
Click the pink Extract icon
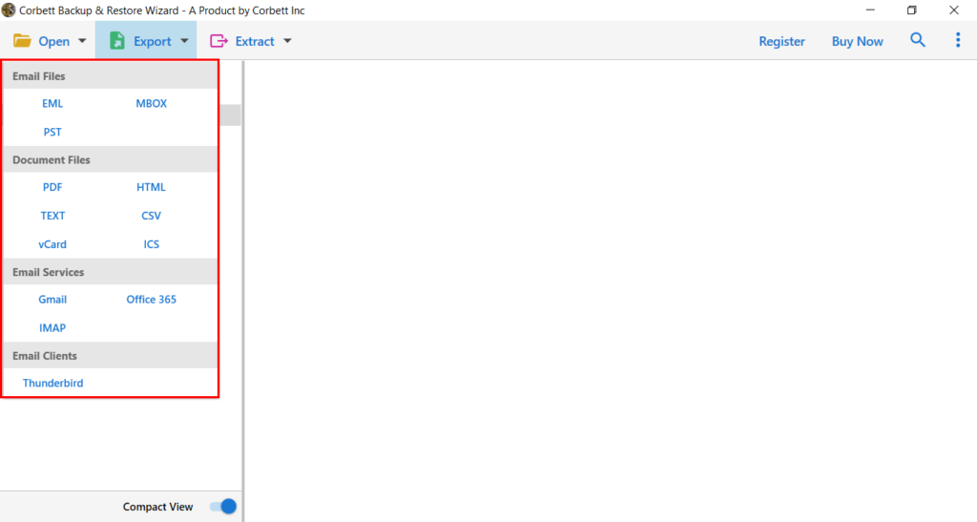pyautogui.click(x=218, y=41)
